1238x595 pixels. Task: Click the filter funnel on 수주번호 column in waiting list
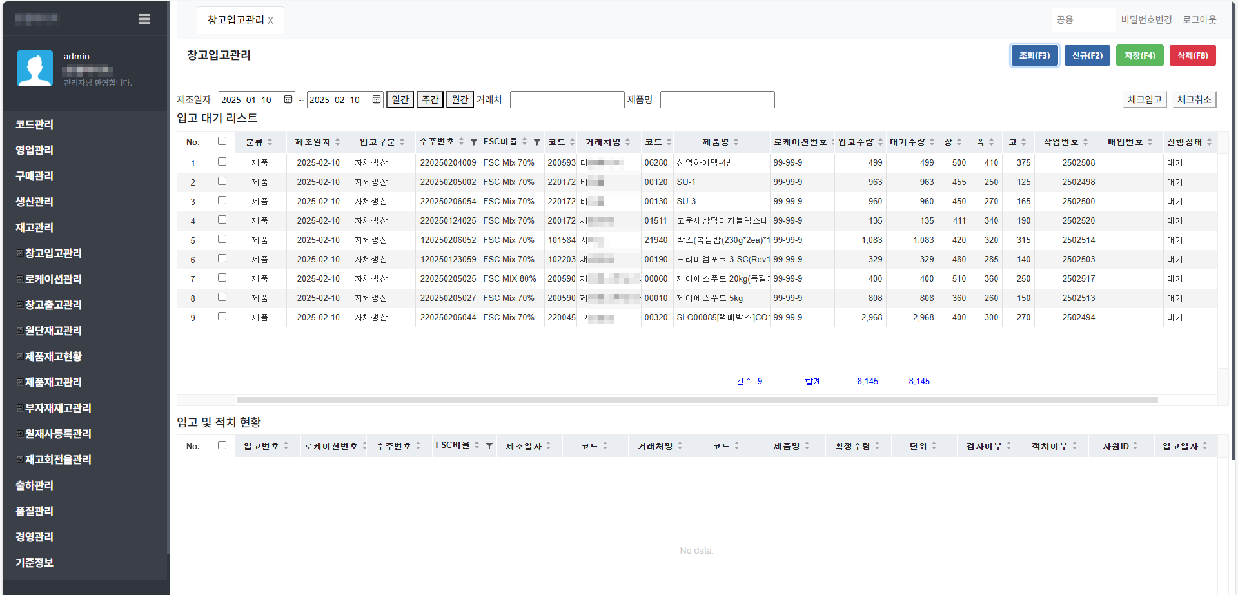(x=474, y=142)
